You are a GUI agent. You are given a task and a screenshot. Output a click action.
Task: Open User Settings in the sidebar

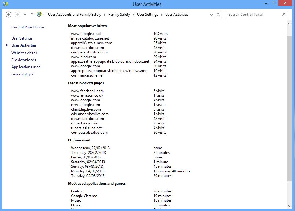22,38
